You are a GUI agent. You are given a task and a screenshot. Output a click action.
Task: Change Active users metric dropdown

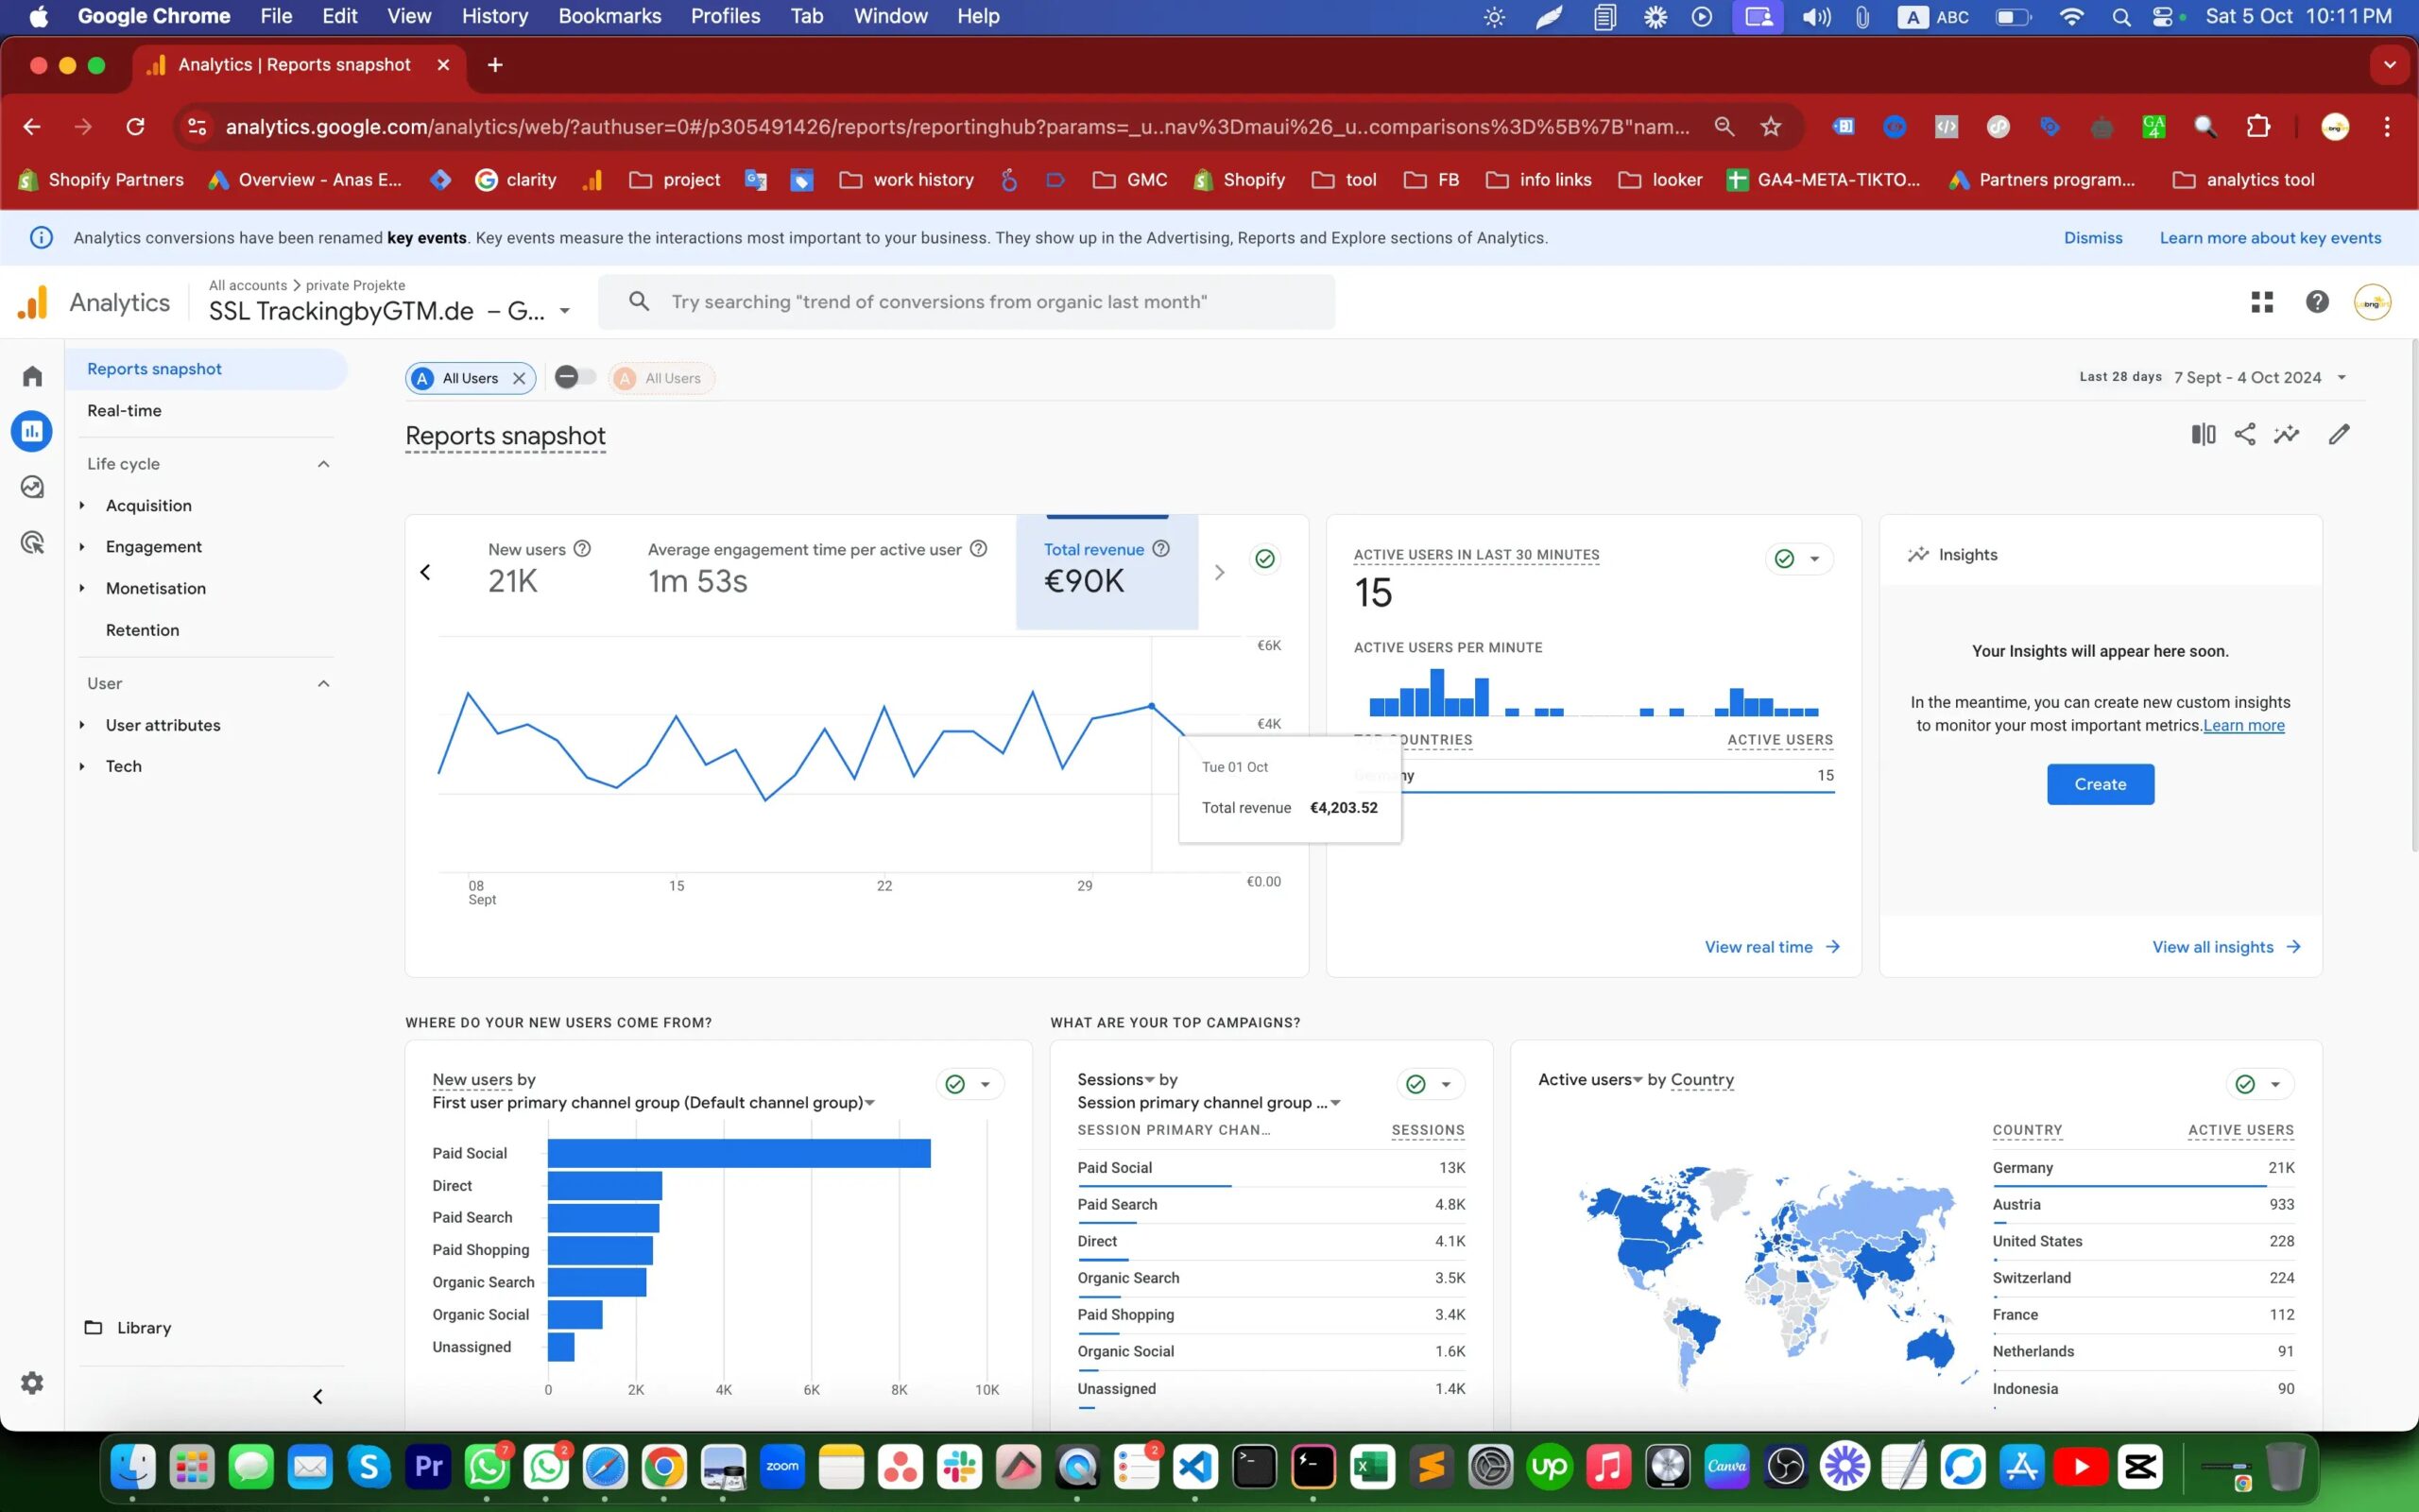[x=1589, y=1079]
